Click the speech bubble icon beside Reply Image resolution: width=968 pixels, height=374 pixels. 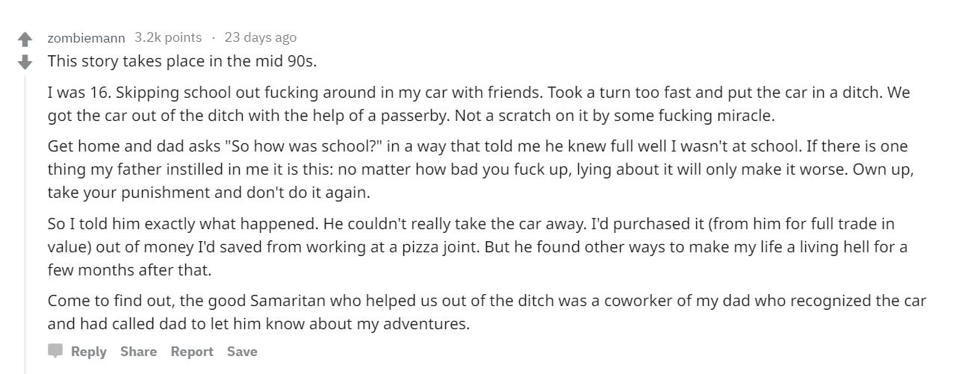pyautogui.click(x=55, y=351)
